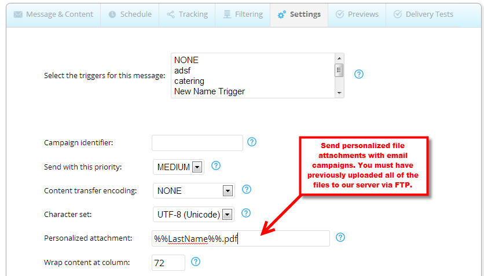Click help icon next to triggers list

click(x=358, y=75)
